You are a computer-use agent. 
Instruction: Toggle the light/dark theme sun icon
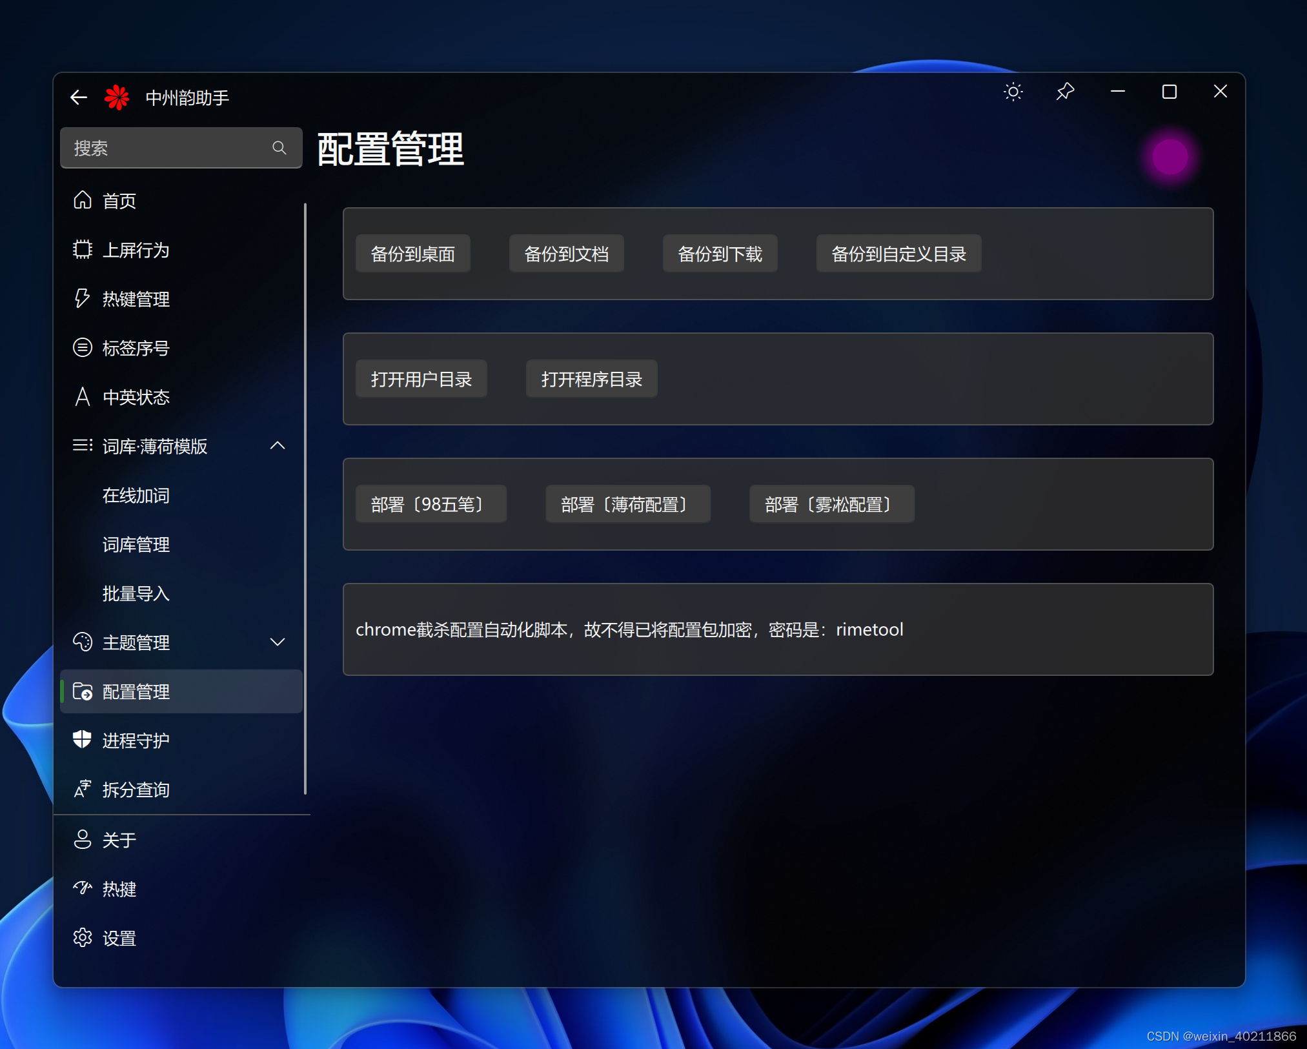1013,92
